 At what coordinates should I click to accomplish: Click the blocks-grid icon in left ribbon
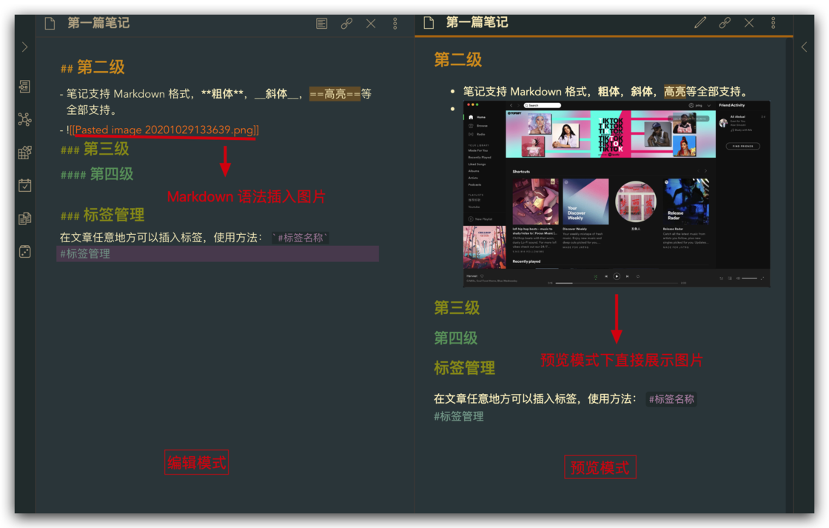(25, 153)
